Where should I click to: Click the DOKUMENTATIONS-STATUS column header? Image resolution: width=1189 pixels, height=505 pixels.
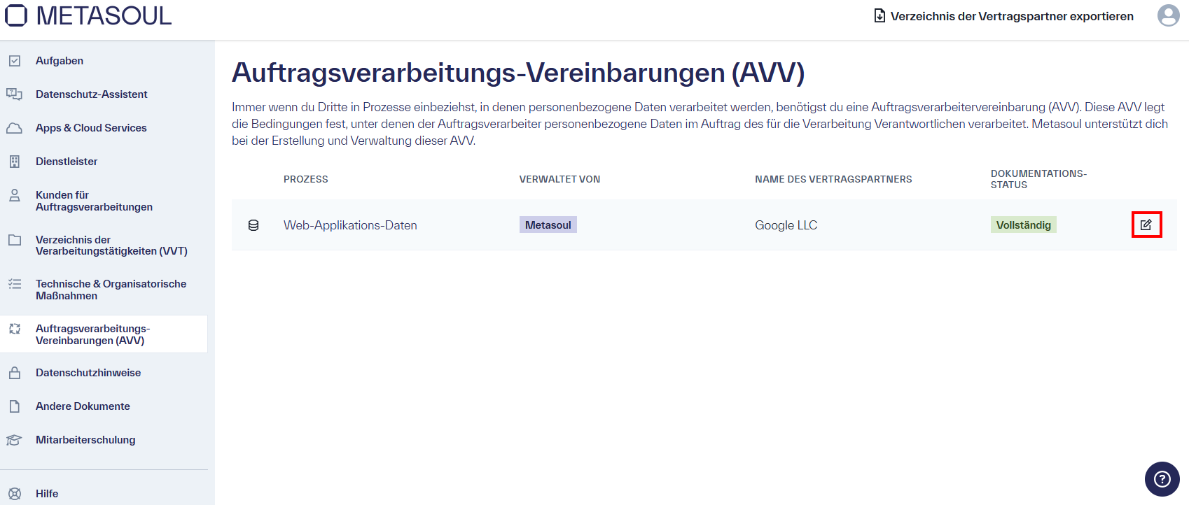pos(1038,179)
